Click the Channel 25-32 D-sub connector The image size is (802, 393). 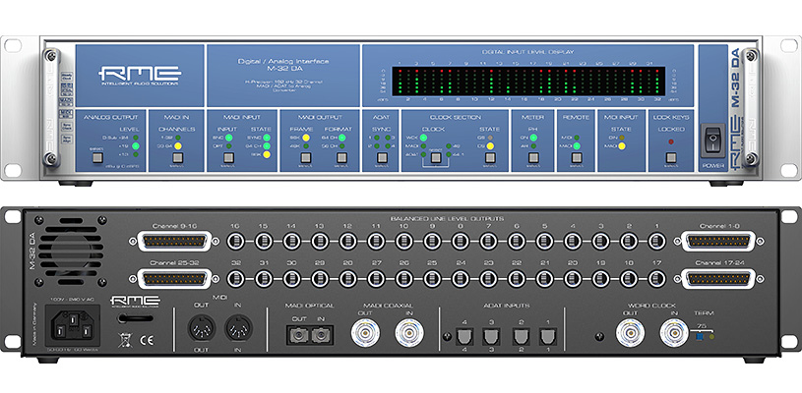pos(174,279)
